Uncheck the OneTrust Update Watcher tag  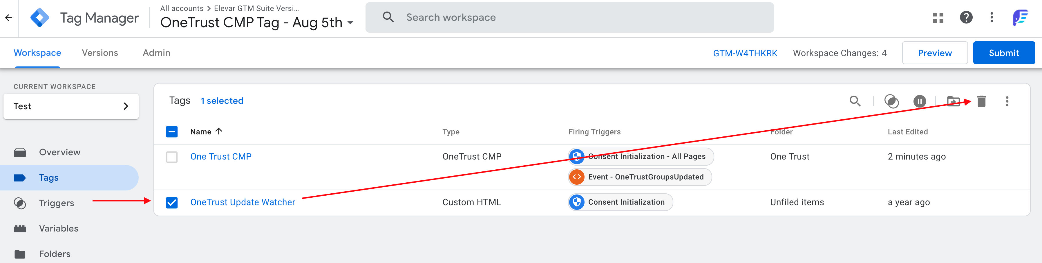tap(171, 203)
